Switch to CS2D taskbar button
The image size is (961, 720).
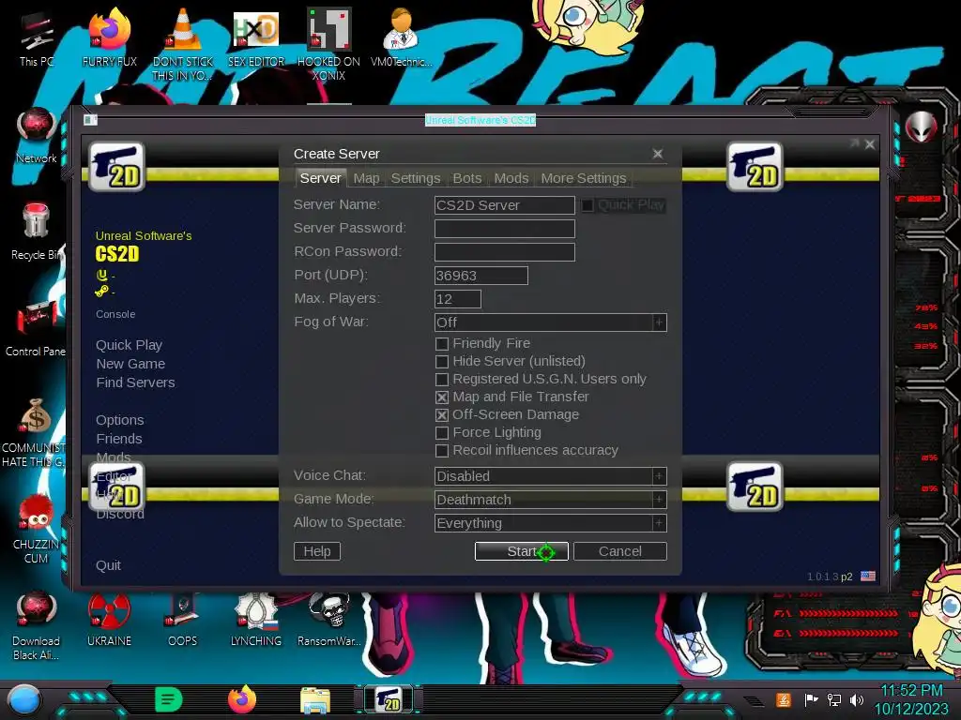coord(389,699)
